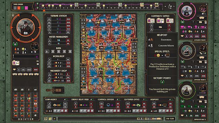Click the pink turn order marker
The height and width of the screenshot is (123, 219).
point(26,8)
